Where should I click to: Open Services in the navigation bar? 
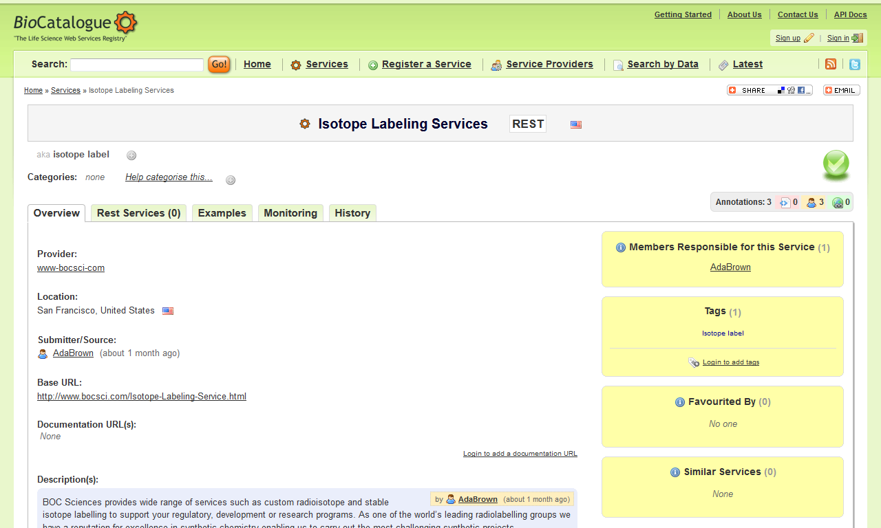click(x=327, y=64)
